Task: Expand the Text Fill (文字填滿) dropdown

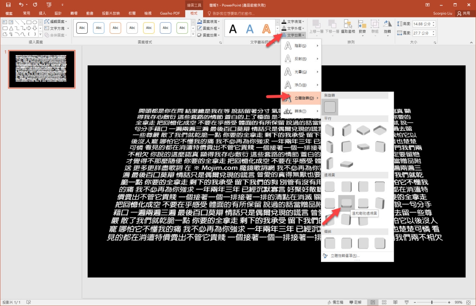Action: 293,21
